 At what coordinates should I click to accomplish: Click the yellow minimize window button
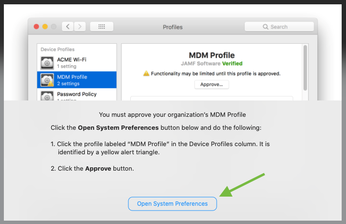tap(45, 26)
